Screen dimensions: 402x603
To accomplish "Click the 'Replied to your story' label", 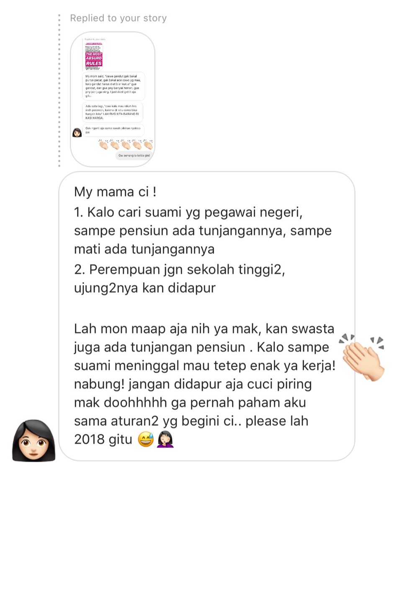I will (x=118, y=18).
